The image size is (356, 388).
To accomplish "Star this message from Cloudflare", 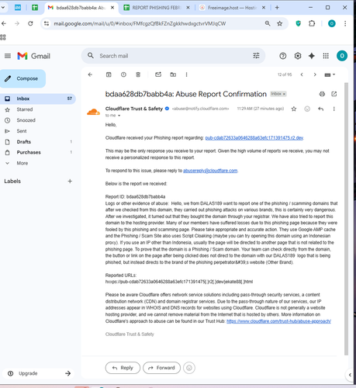I will click(294, 109).
